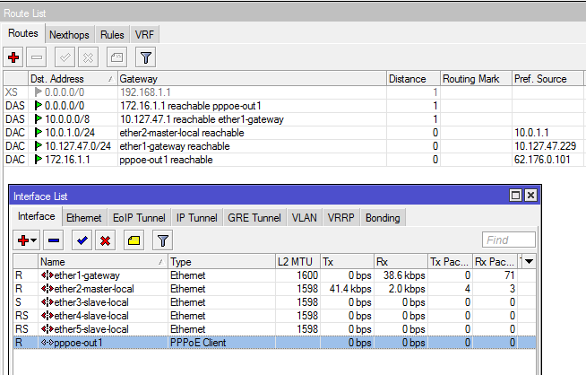Open yellow comment button in Interface List
Image resolution: width=586 pixels, height=375 pixels.
tap(134, 240)
